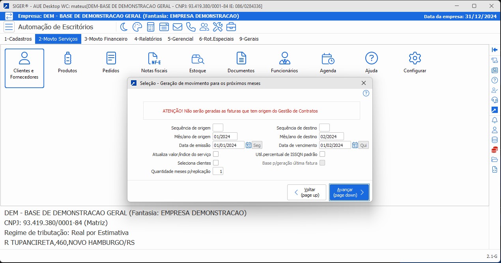This screenshot has height=263, width=501.
Task: Open calendar picker for Data de emissão
Action: pyautogui.click(x=249, y=145)
